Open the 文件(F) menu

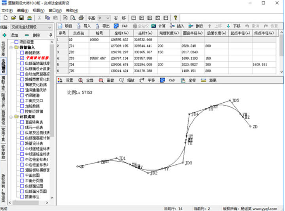point(7,11)
